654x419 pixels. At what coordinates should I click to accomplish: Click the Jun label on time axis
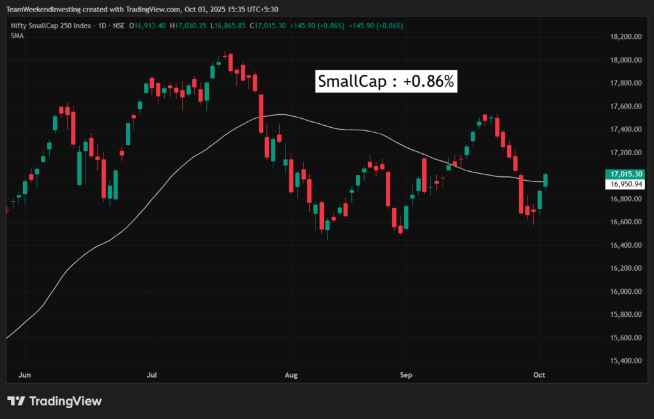click(26, 376)
